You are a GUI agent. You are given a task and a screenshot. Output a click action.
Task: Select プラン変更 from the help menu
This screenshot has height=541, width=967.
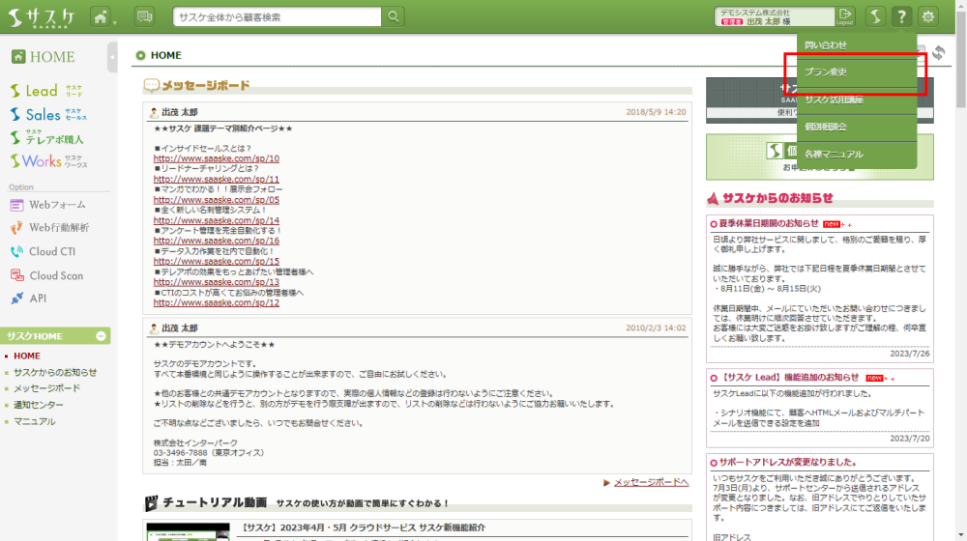tap(826, 72)
